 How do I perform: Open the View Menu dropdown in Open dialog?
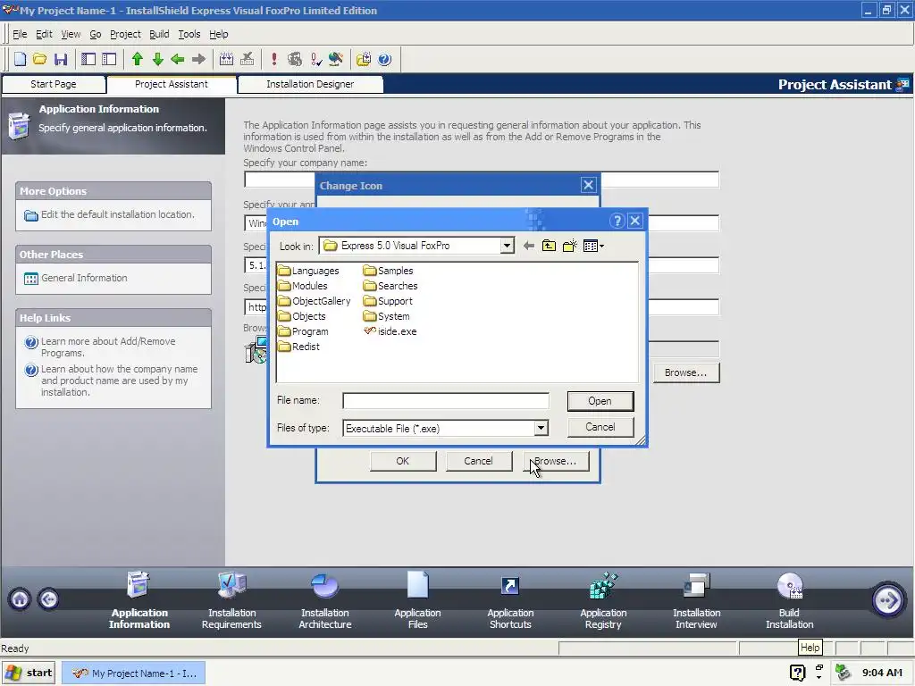593,246
